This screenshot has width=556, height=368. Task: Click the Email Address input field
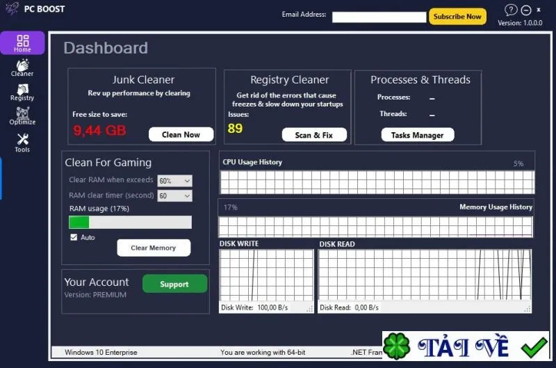(x=379, y=17)
